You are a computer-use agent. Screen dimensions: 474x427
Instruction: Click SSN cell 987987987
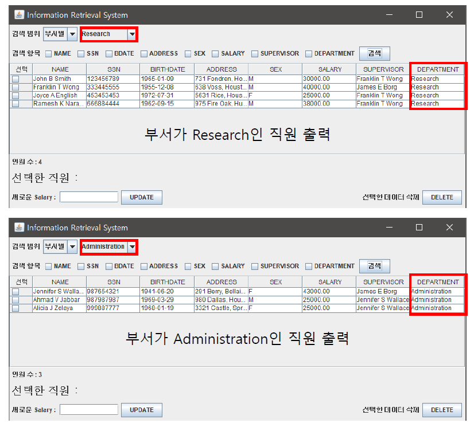pyautogui.click(x=114, y=300)
